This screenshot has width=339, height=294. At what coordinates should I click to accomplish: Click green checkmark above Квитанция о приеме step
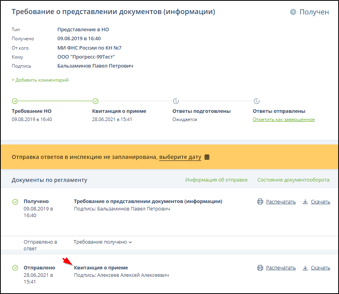pyautogui.click(x=96, y=101)
